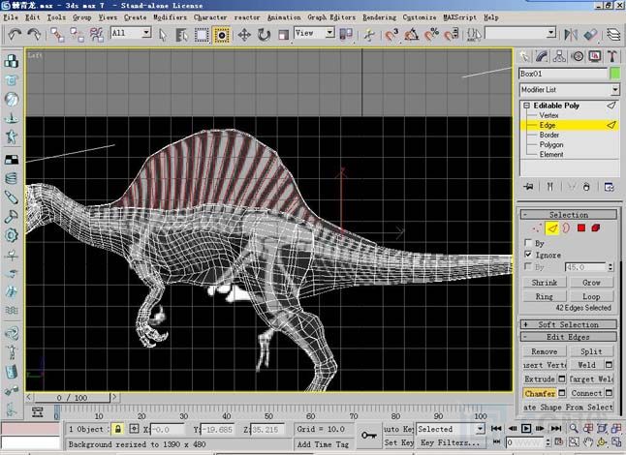Open the Rendering menu
Screen dimensions: 626x455
click(x=379, y=17)
